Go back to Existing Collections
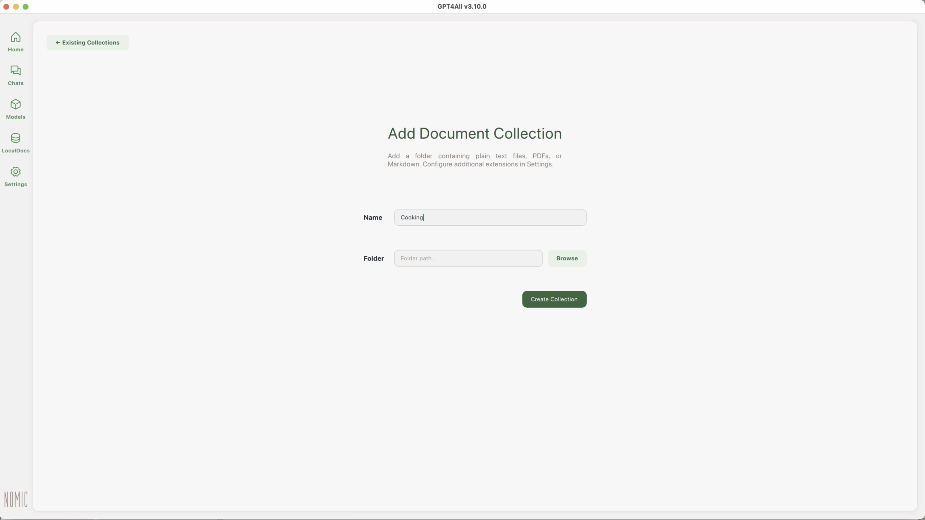 87,43
